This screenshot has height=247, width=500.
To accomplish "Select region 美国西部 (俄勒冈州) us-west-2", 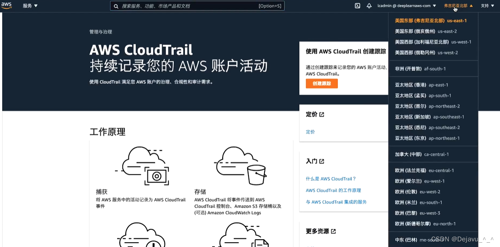I will (x=427, y=53).
